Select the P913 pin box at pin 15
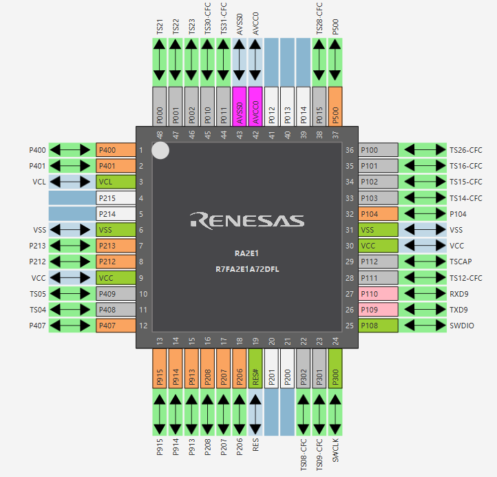The height and width of the screenshot is (477, 497). 191,369
